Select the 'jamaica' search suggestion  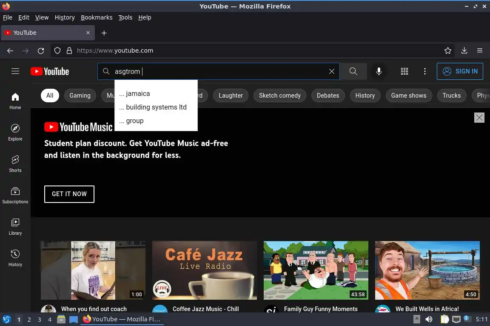(156, 93)
